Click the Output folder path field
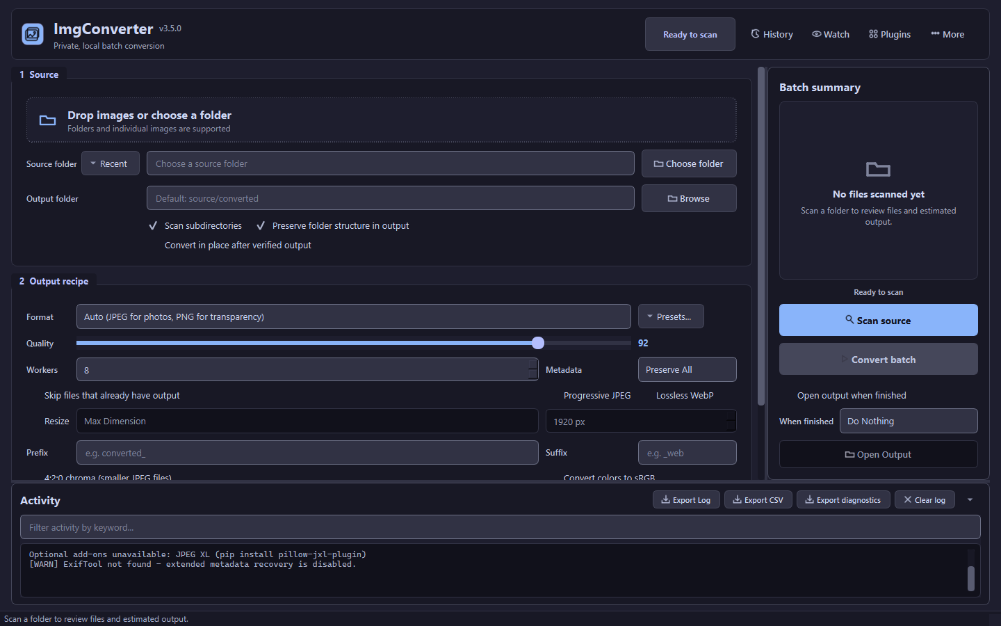The height and width of the screenshot is (626, 1001). (x=390, y=198)
